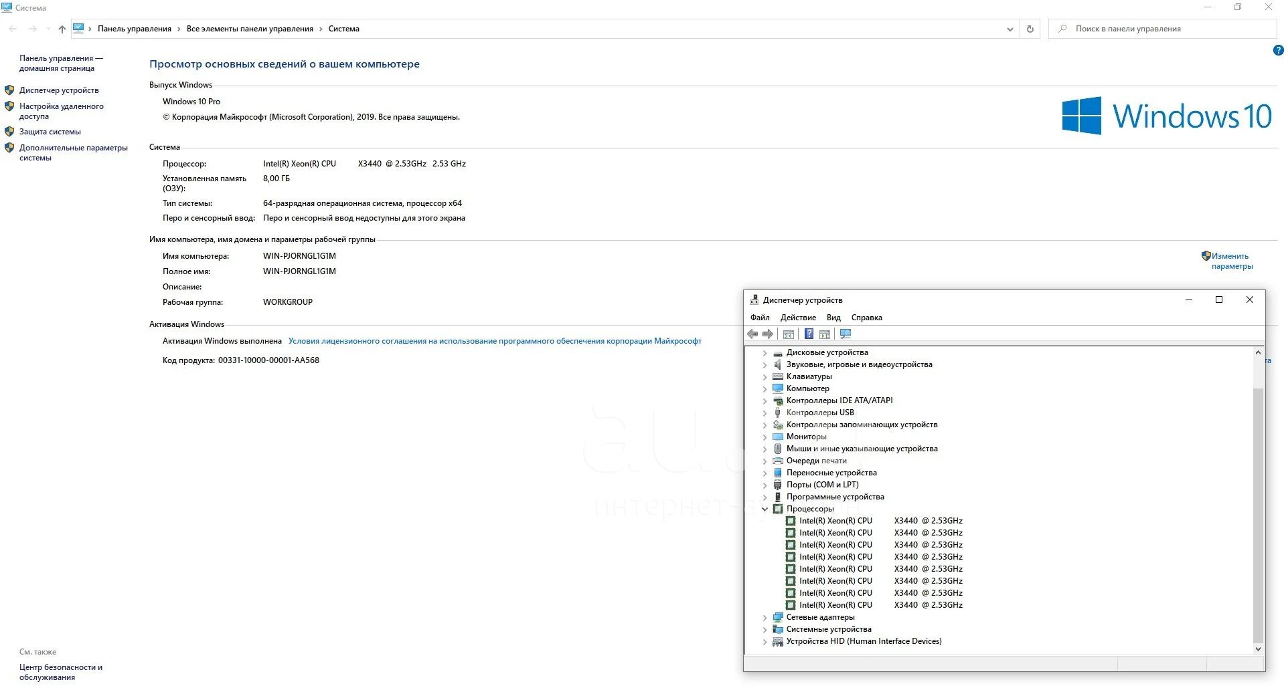The image size is (1284, 694).
Task: Click the Компьютер category icon
Action: 778,388
